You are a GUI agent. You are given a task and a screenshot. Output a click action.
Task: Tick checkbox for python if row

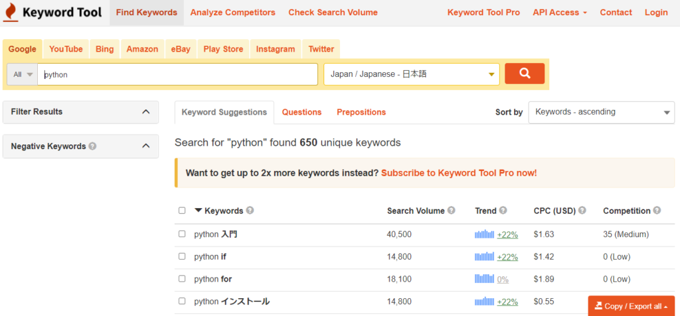182,256
